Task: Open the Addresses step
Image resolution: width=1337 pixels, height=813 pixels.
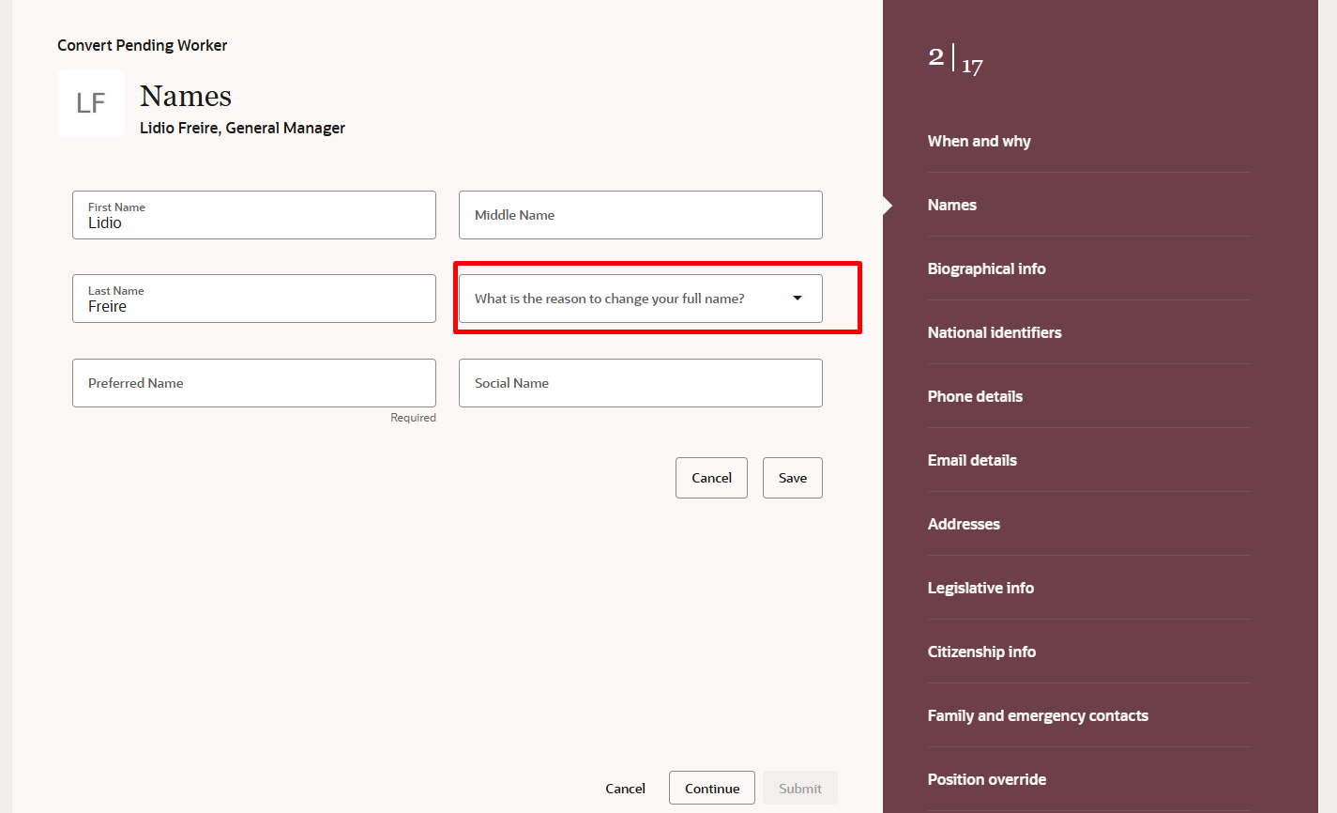Action: click(965, 524)
